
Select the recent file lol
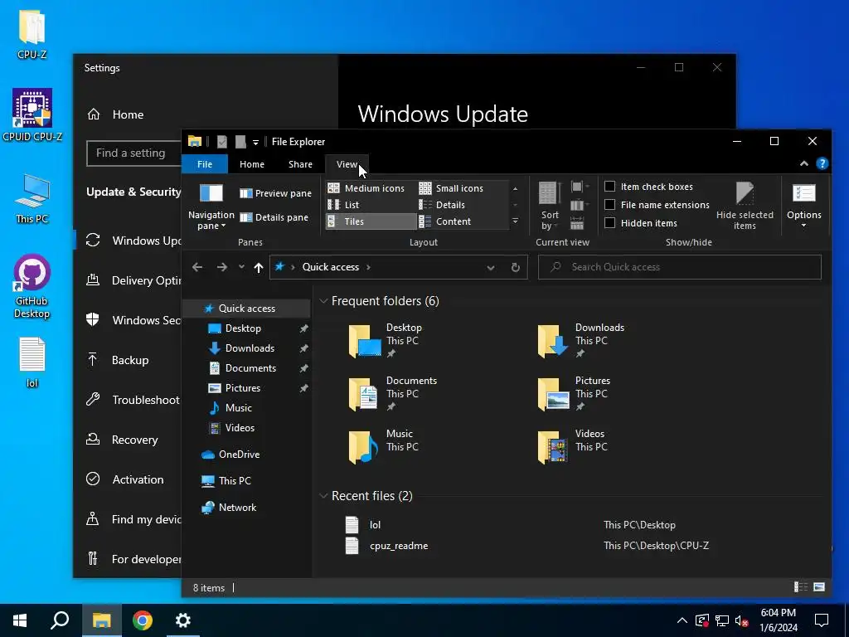(x=375, y=525)
